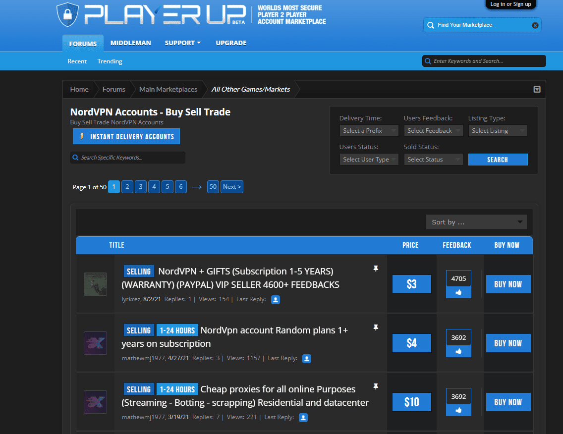
Task: Go to page 3
Action: (x=141, y=187)
